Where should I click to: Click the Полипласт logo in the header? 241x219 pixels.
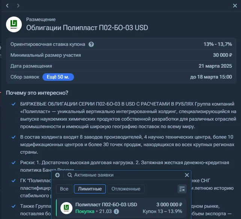click(14, 24)
